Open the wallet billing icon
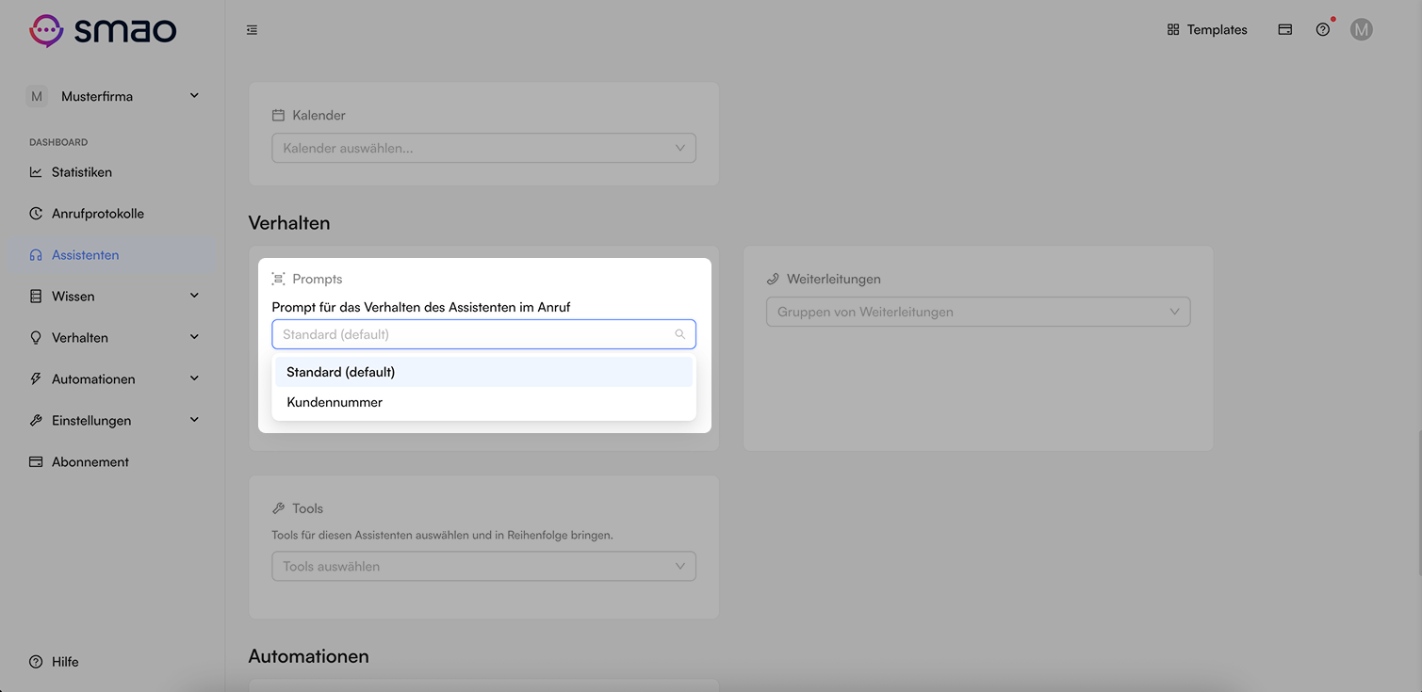The image size is (1422, 692). (1284, 30)
